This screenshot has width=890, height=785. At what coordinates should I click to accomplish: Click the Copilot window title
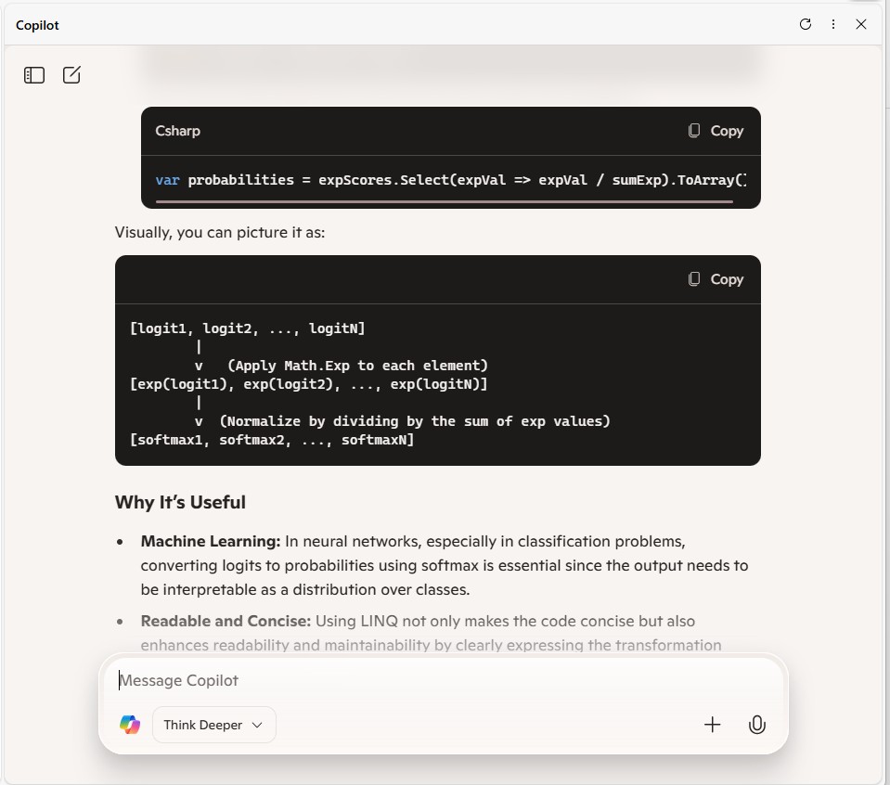[x=37, y=25]
